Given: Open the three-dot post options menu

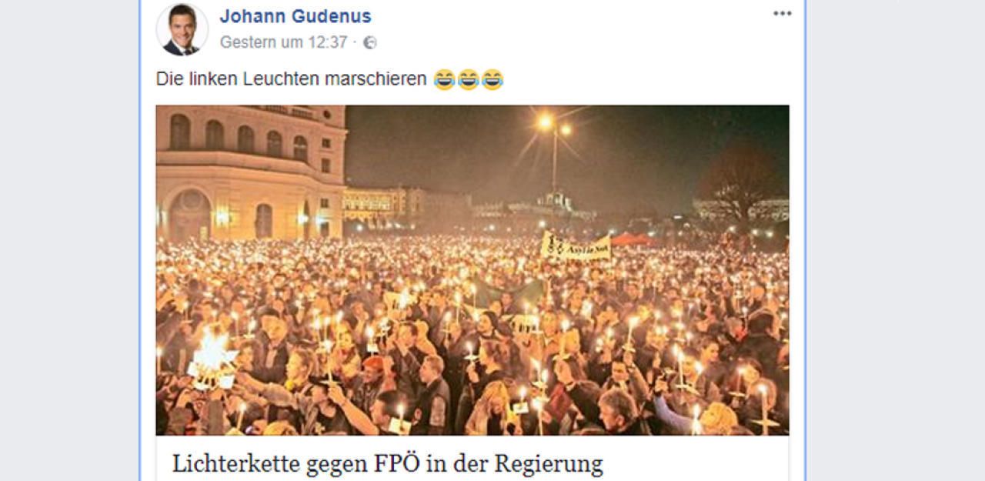Looking at the screenshot, I should 782,14.
